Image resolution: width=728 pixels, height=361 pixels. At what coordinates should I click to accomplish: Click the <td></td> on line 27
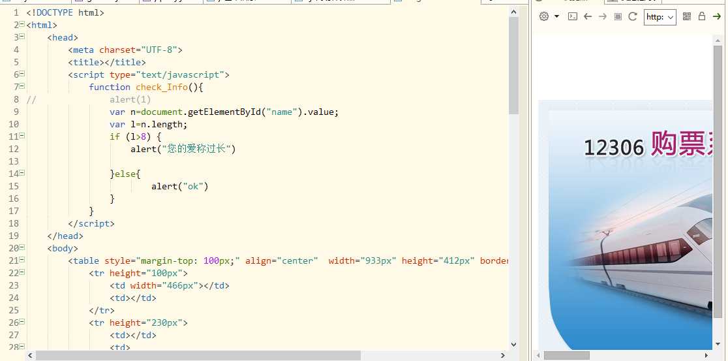133,335
